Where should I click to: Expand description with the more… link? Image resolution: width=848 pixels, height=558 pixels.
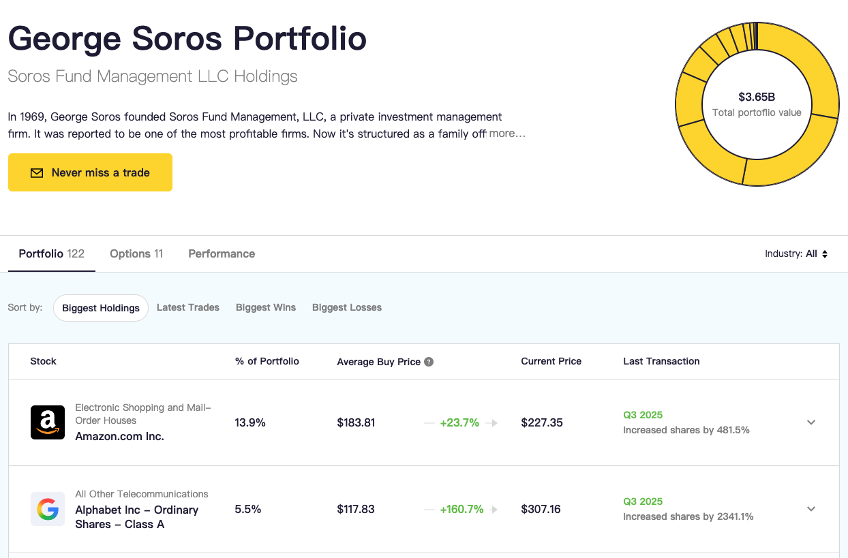click(x=507, y=134)
